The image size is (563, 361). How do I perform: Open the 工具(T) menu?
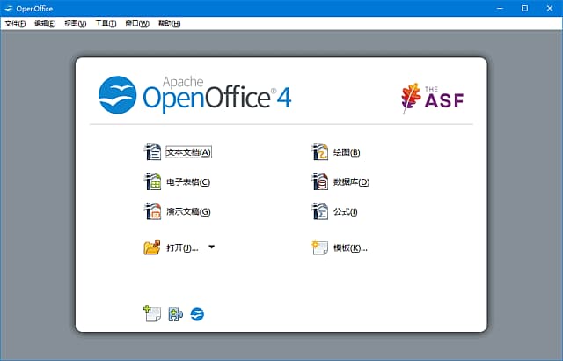coord(106,24)
